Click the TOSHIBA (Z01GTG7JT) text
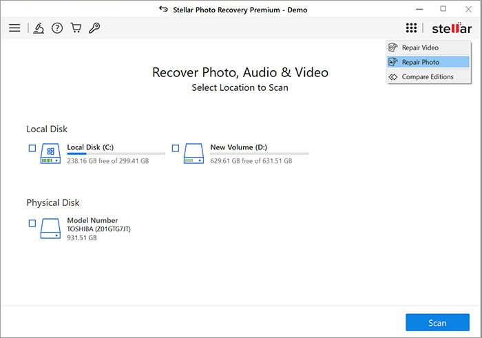 pos(98,229)
